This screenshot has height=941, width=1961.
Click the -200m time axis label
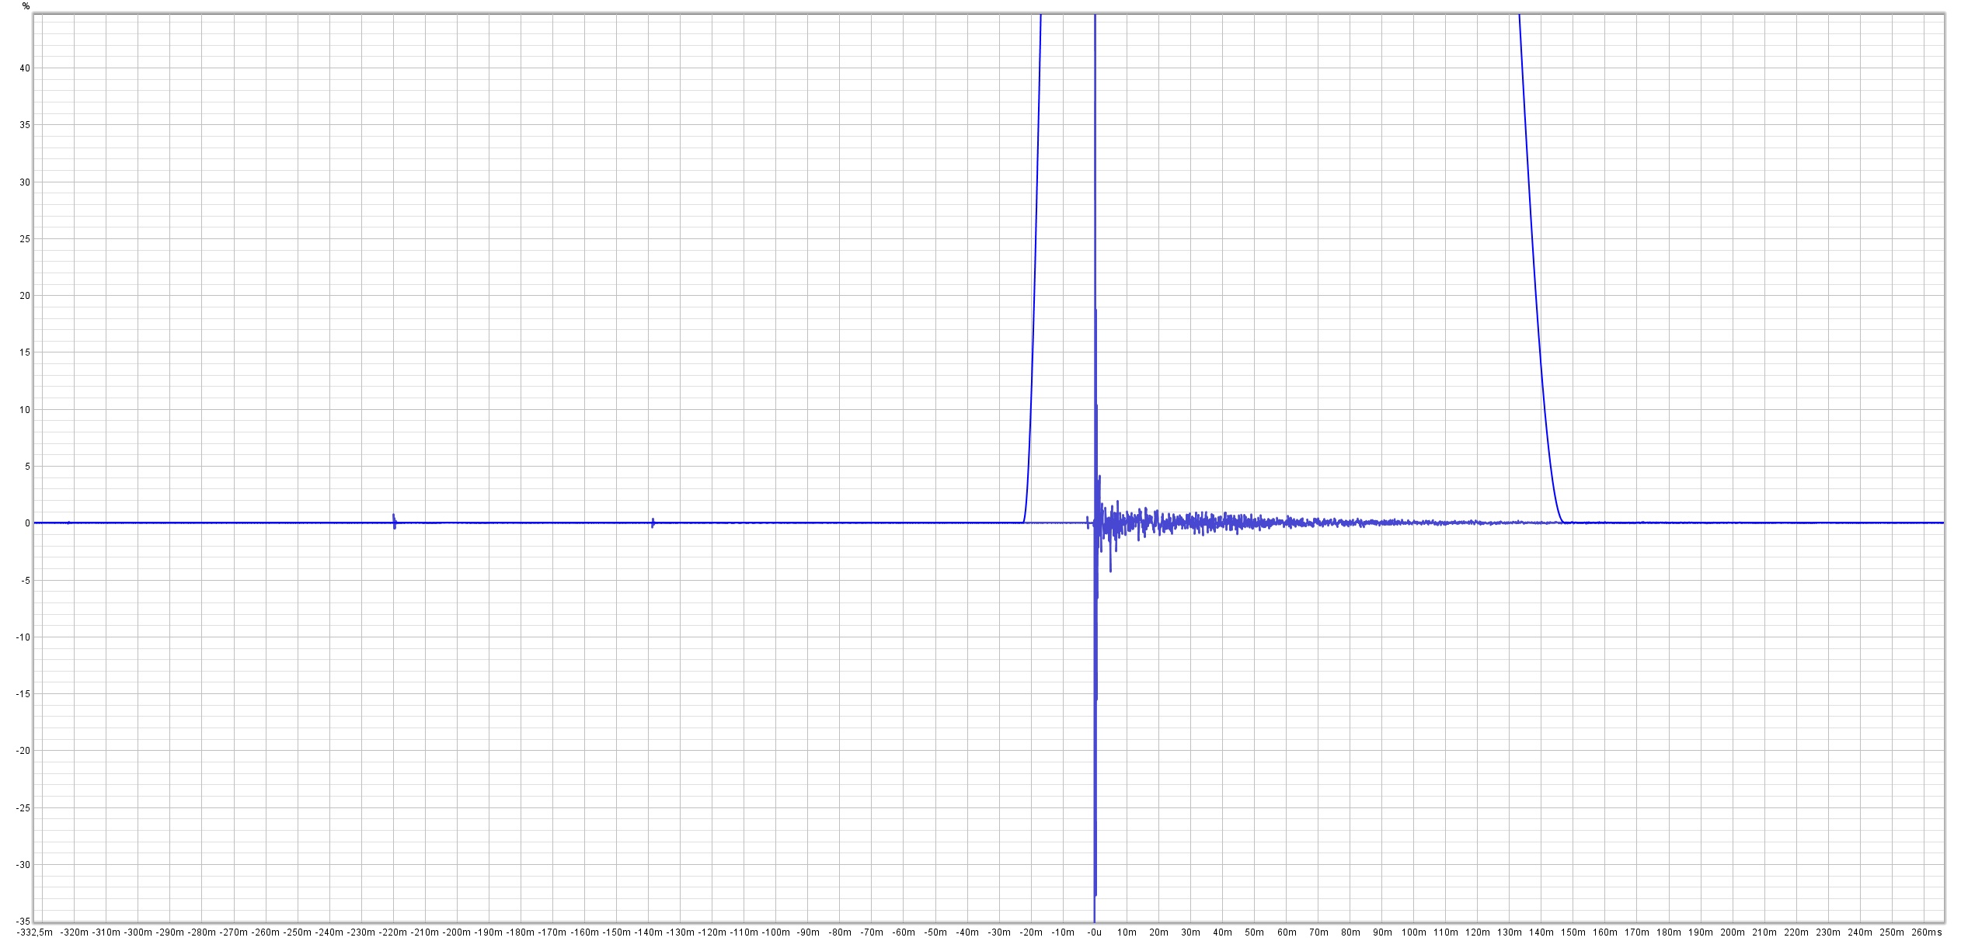pyautogui.click(x=457, y=932)
